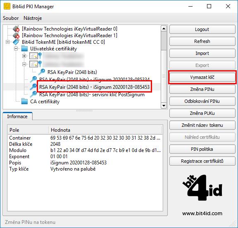Expand the first blurred certificate node
This screenshot has width=238, height=228.
(x=24, y=56)
